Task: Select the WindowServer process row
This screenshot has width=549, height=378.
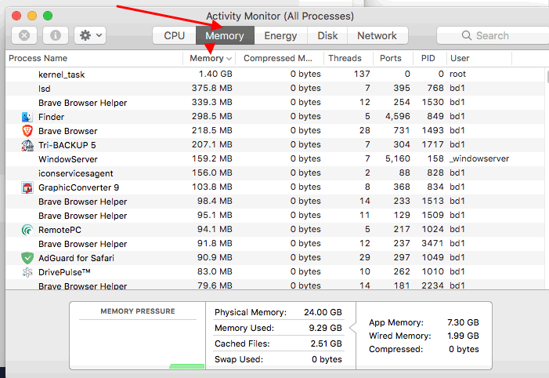Action: [275, 159]
